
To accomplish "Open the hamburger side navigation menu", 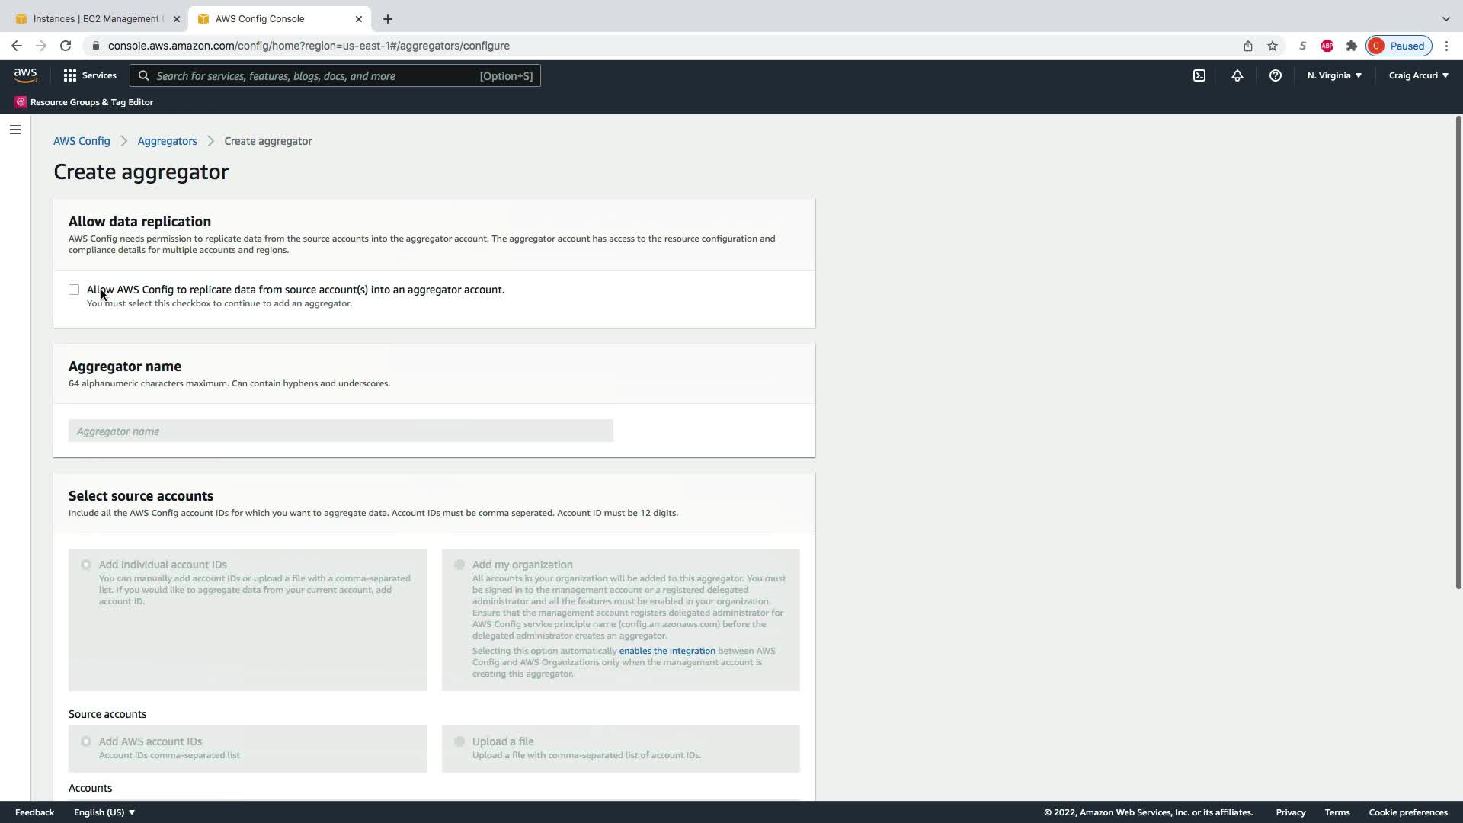I will click(15, 130).
